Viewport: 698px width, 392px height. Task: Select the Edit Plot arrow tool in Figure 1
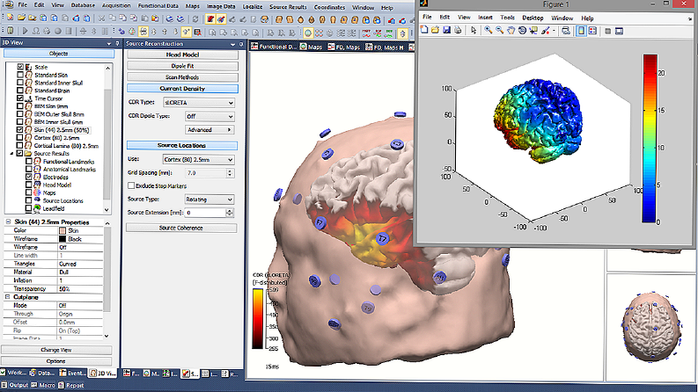tap(474, 30)
